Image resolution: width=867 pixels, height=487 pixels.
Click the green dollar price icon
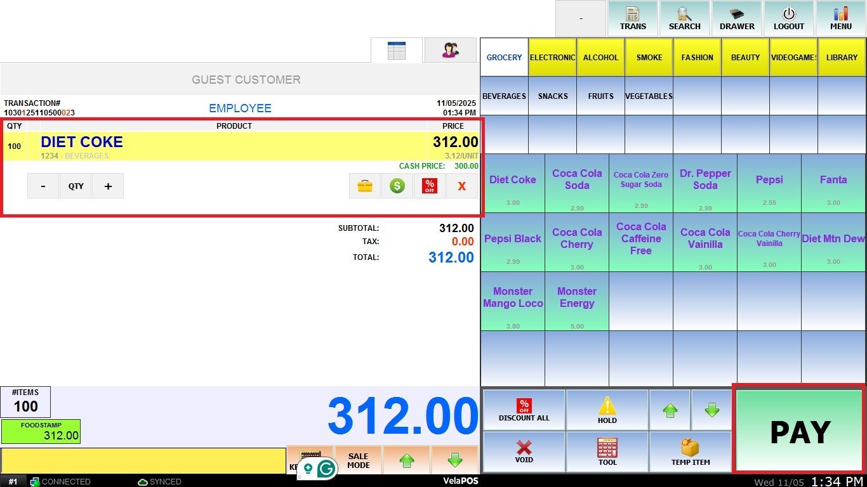[x=397, y=186]
